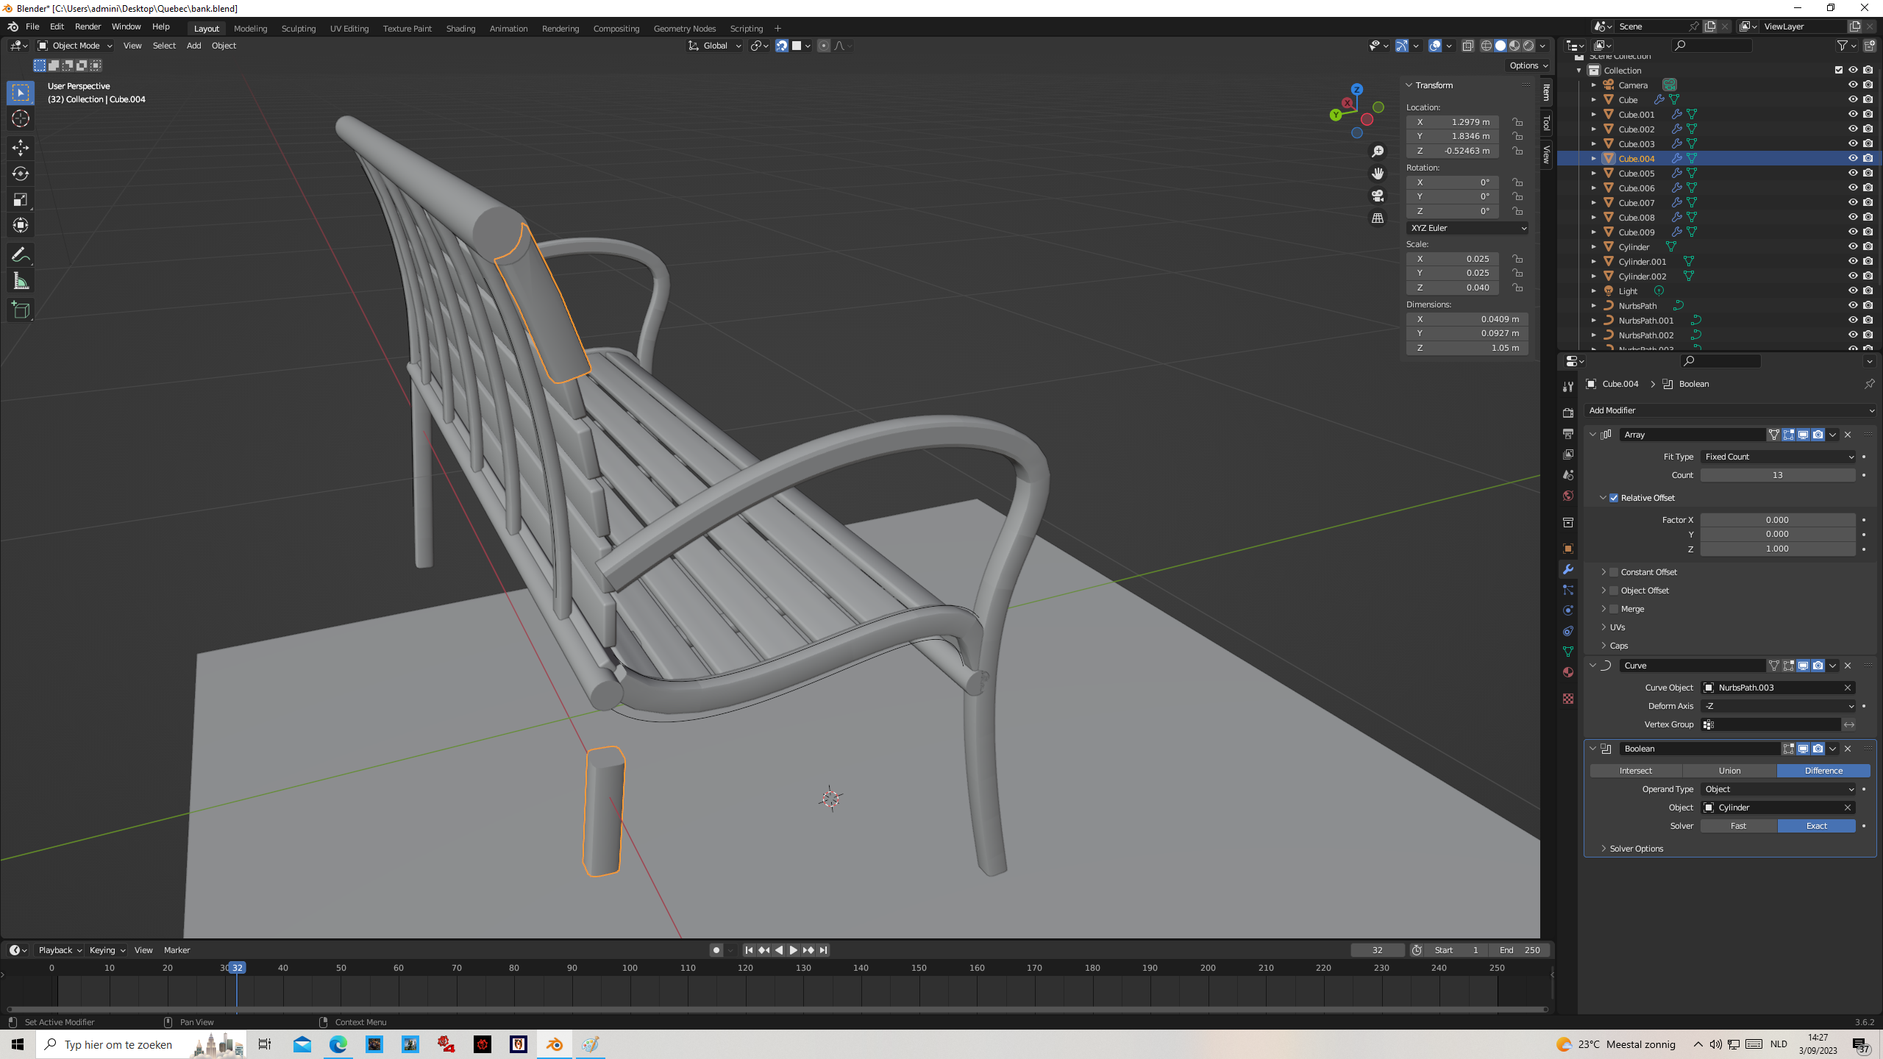Hide Cylinder.001 in viewport

(1853, 261)
